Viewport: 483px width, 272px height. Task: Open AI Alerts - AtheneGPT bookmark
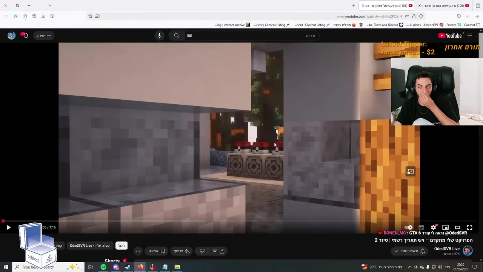point(425,25)
